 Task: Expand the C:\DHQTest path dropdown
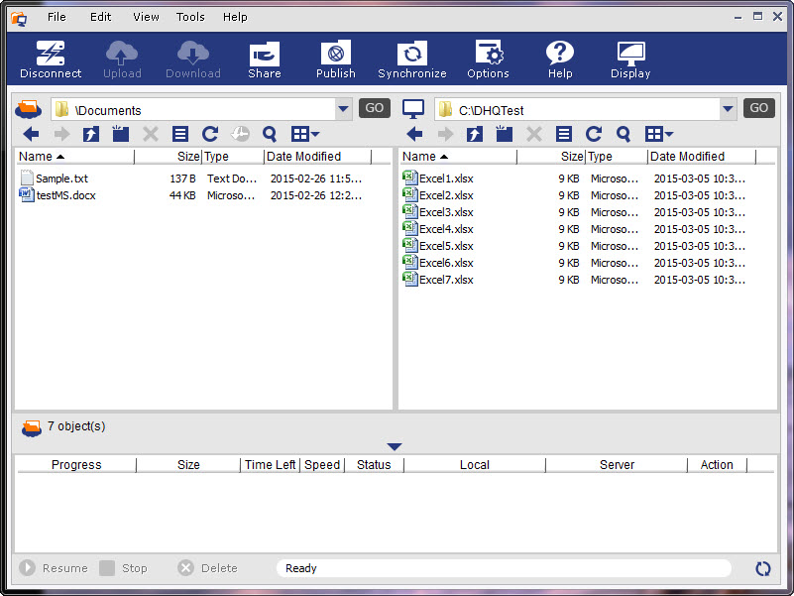[x=728, y=109]
